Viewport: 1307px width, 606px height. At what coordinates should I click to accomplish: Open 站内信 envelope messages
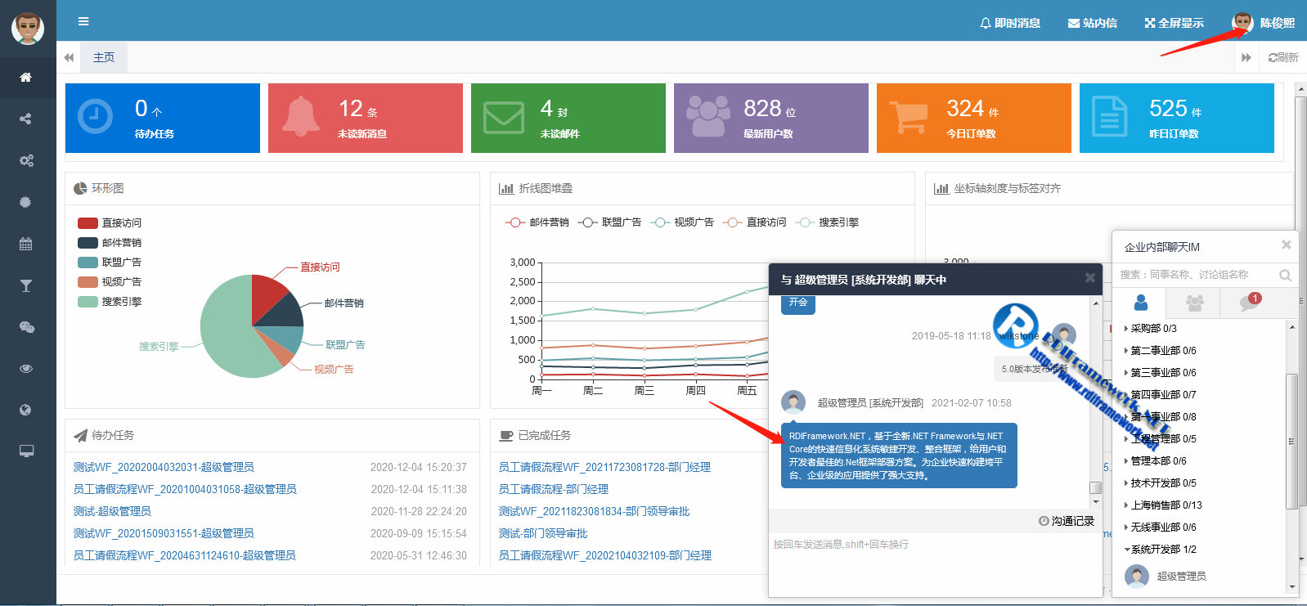coord(1093,23)
